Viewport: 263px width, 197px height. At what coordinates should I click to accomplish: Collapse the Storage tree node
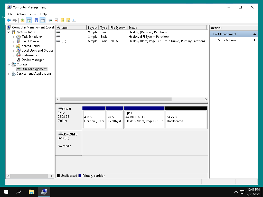(9, 65)
